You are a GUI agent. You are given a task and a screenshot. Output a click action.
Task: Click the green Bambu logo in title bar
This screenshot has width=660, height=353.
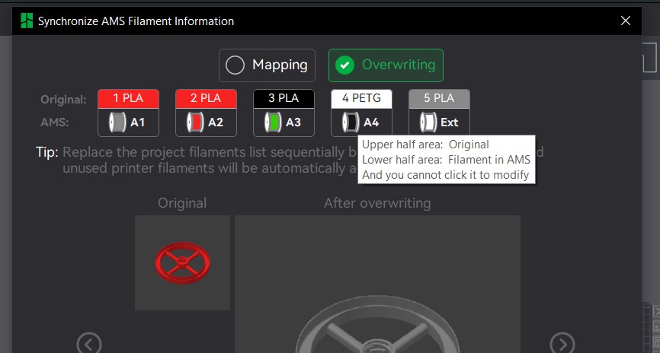(x=27, y=21)
